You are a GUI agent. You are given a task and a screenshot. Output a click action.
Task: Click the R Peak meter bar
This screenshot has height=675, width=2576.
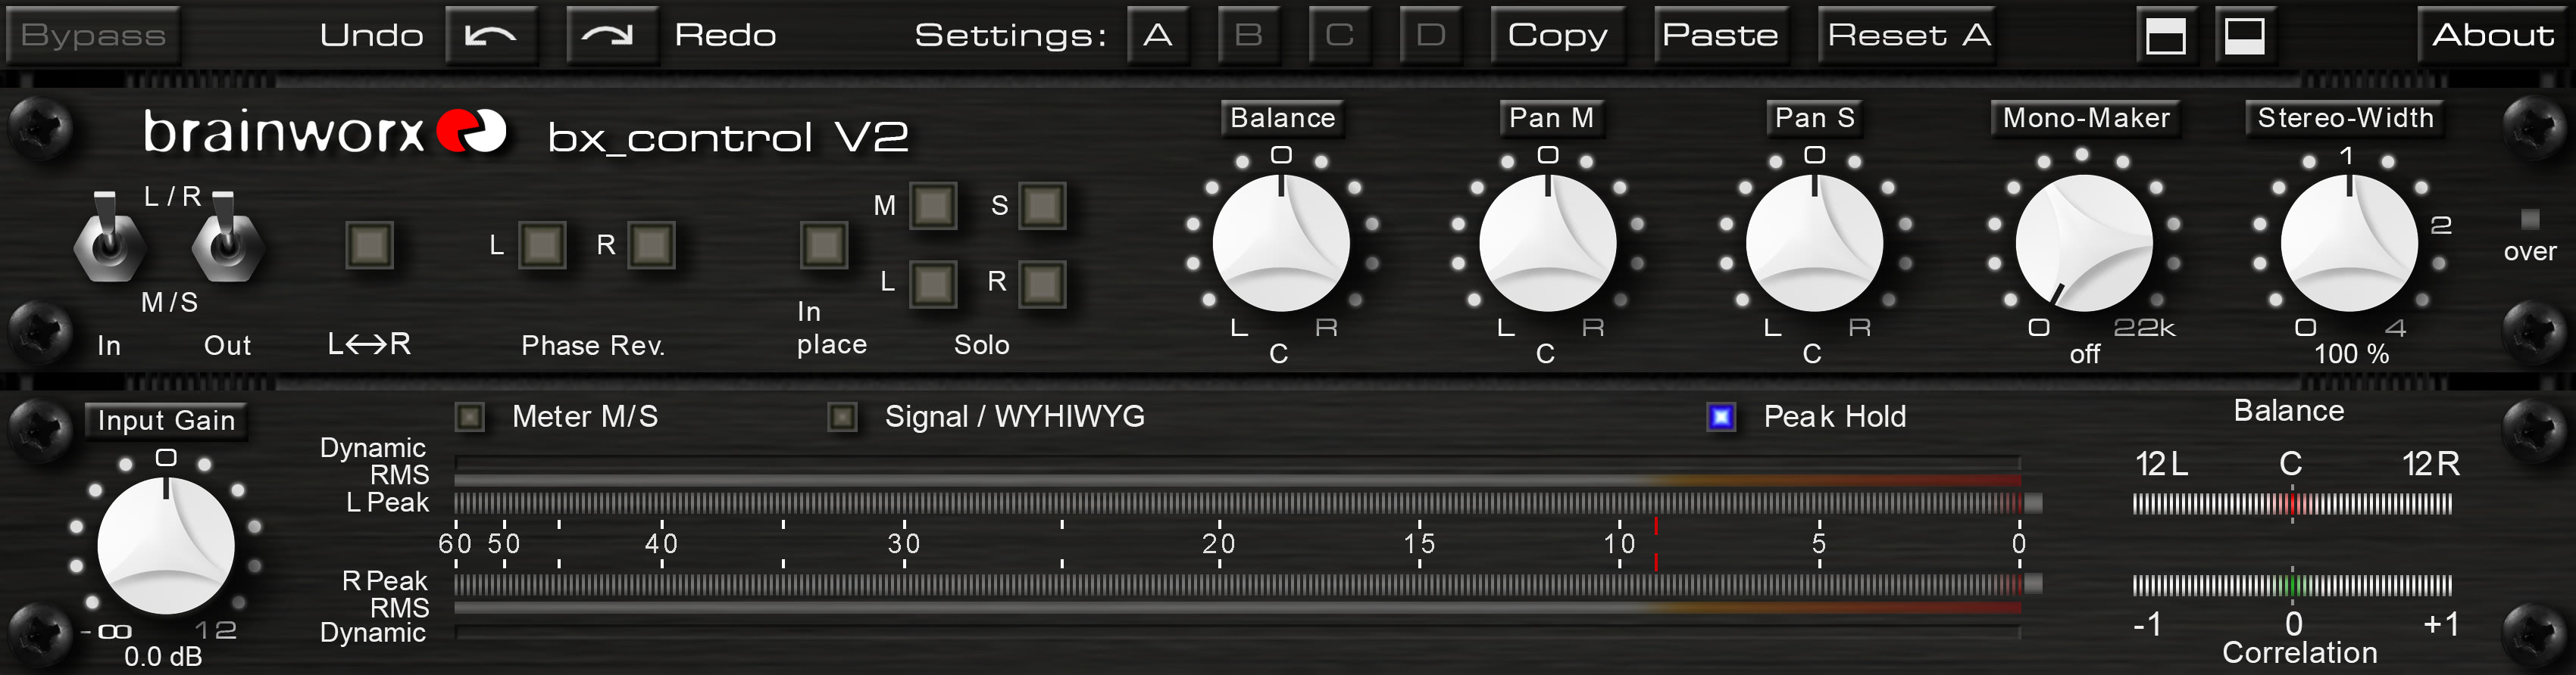coord(1248,583)
